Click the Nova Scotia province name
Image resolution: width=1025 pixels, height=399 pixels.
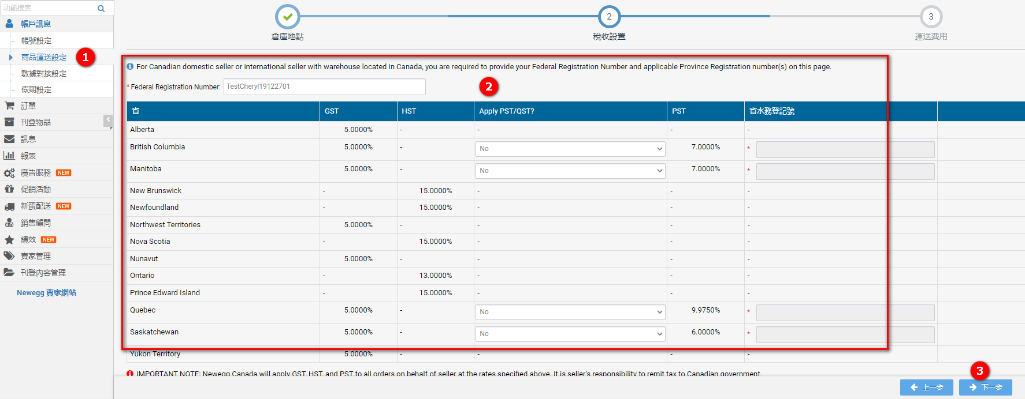150,242
